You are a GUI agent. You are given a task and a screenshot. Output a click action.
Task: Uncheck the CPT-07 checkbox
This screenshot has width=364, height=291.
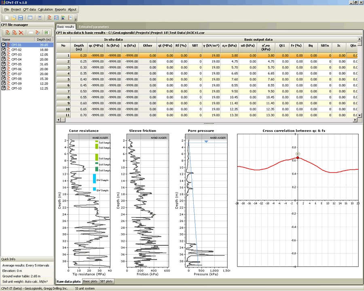tap(4, 74)
